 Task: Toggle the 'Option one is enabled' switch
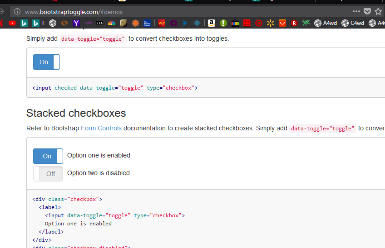tap(48, 156)
